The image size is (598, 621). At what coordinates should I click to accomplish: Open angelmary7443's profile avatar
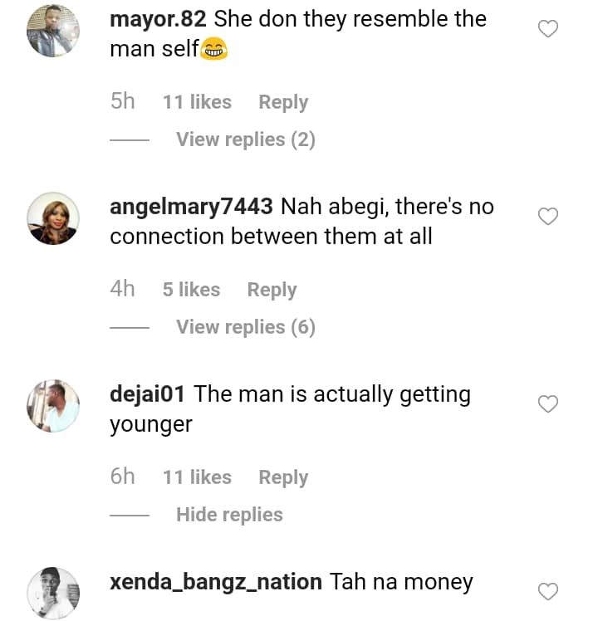point(53,218)
